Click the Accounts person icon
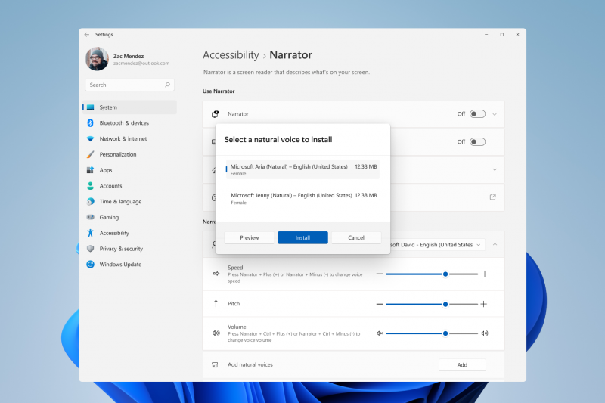The width and height of the screenshot is (605, 403). tap(90, 186)
